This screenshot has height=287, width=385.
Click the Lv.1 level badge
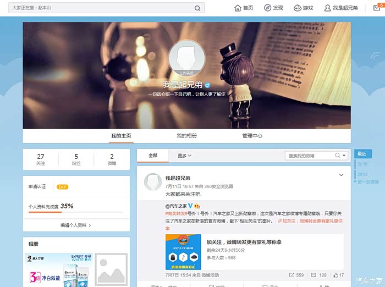click(62, 187)
